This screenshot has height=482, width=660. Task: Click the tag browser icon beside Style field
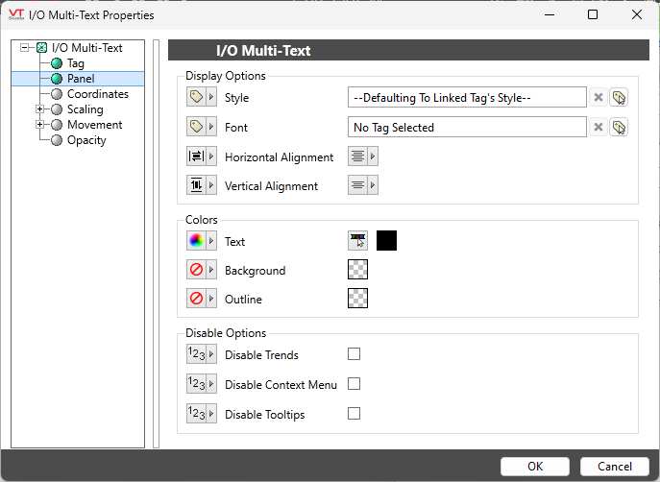[619, 98]
